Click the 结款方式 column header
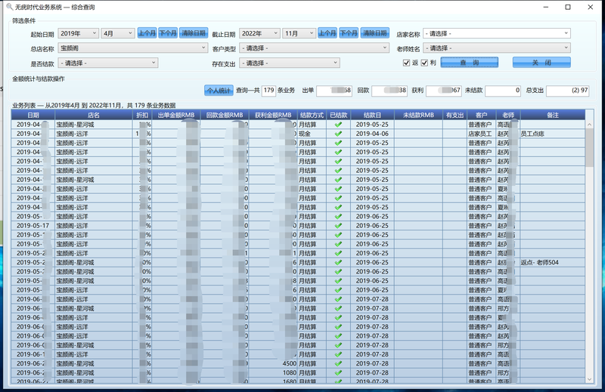 pos(312,115)
